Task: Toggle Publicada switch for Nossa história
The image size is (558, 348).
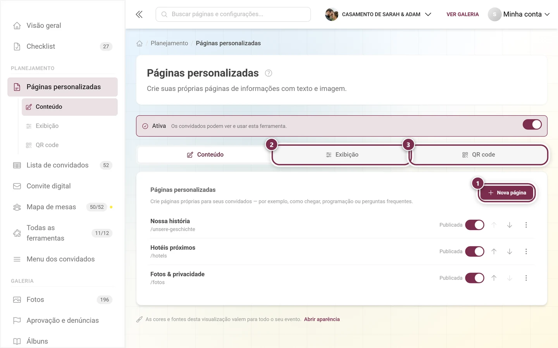Action: 475,225
